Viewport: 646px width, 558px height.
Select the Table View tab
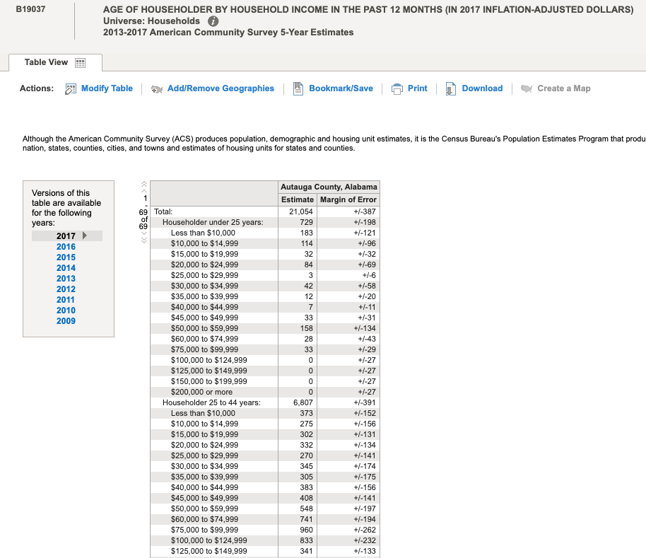click(x=47, y=62)
